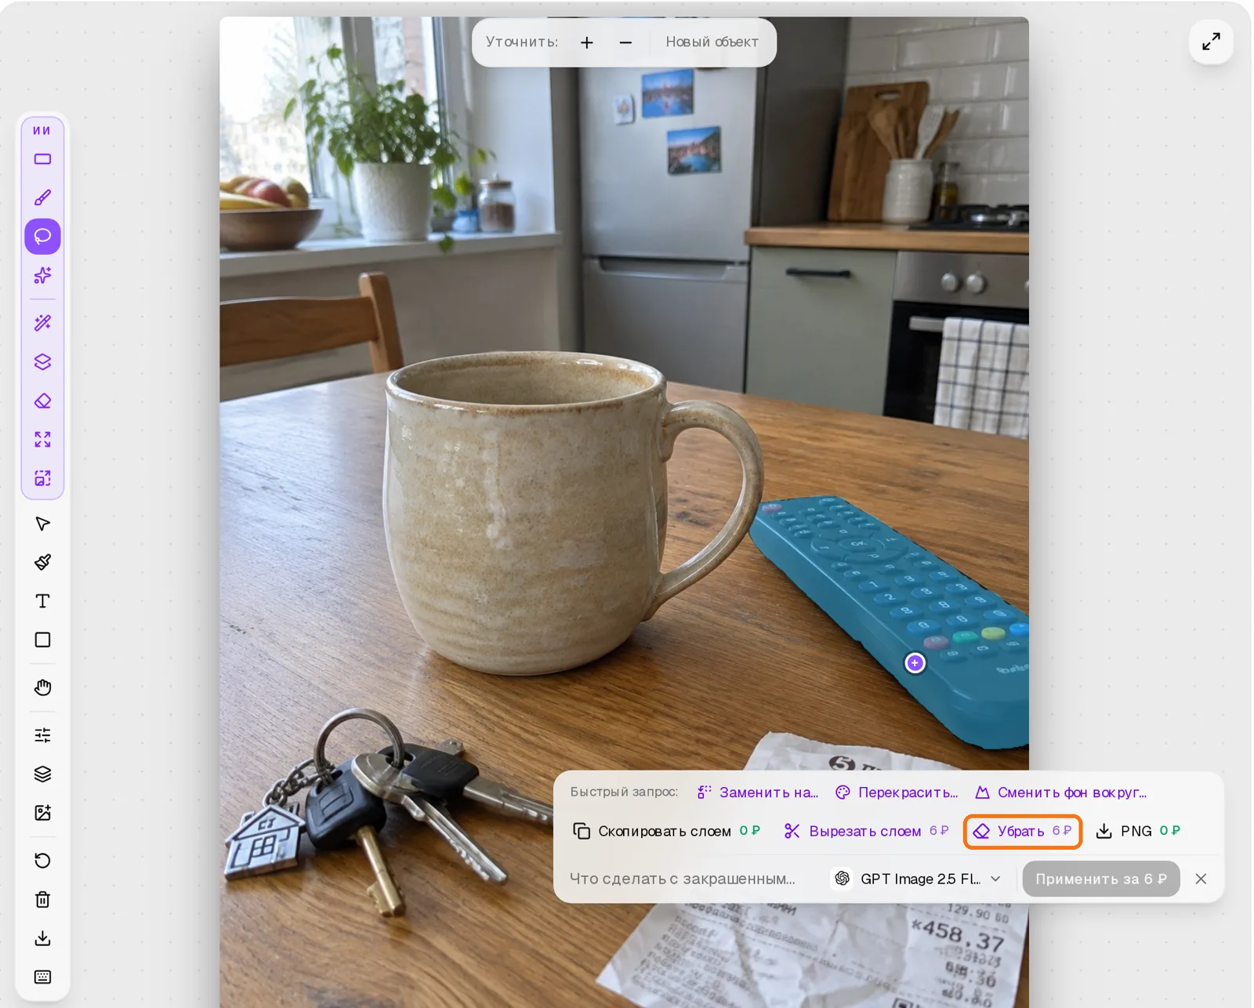
Task: Open the image upscale enhance tool
Action: 42,478
